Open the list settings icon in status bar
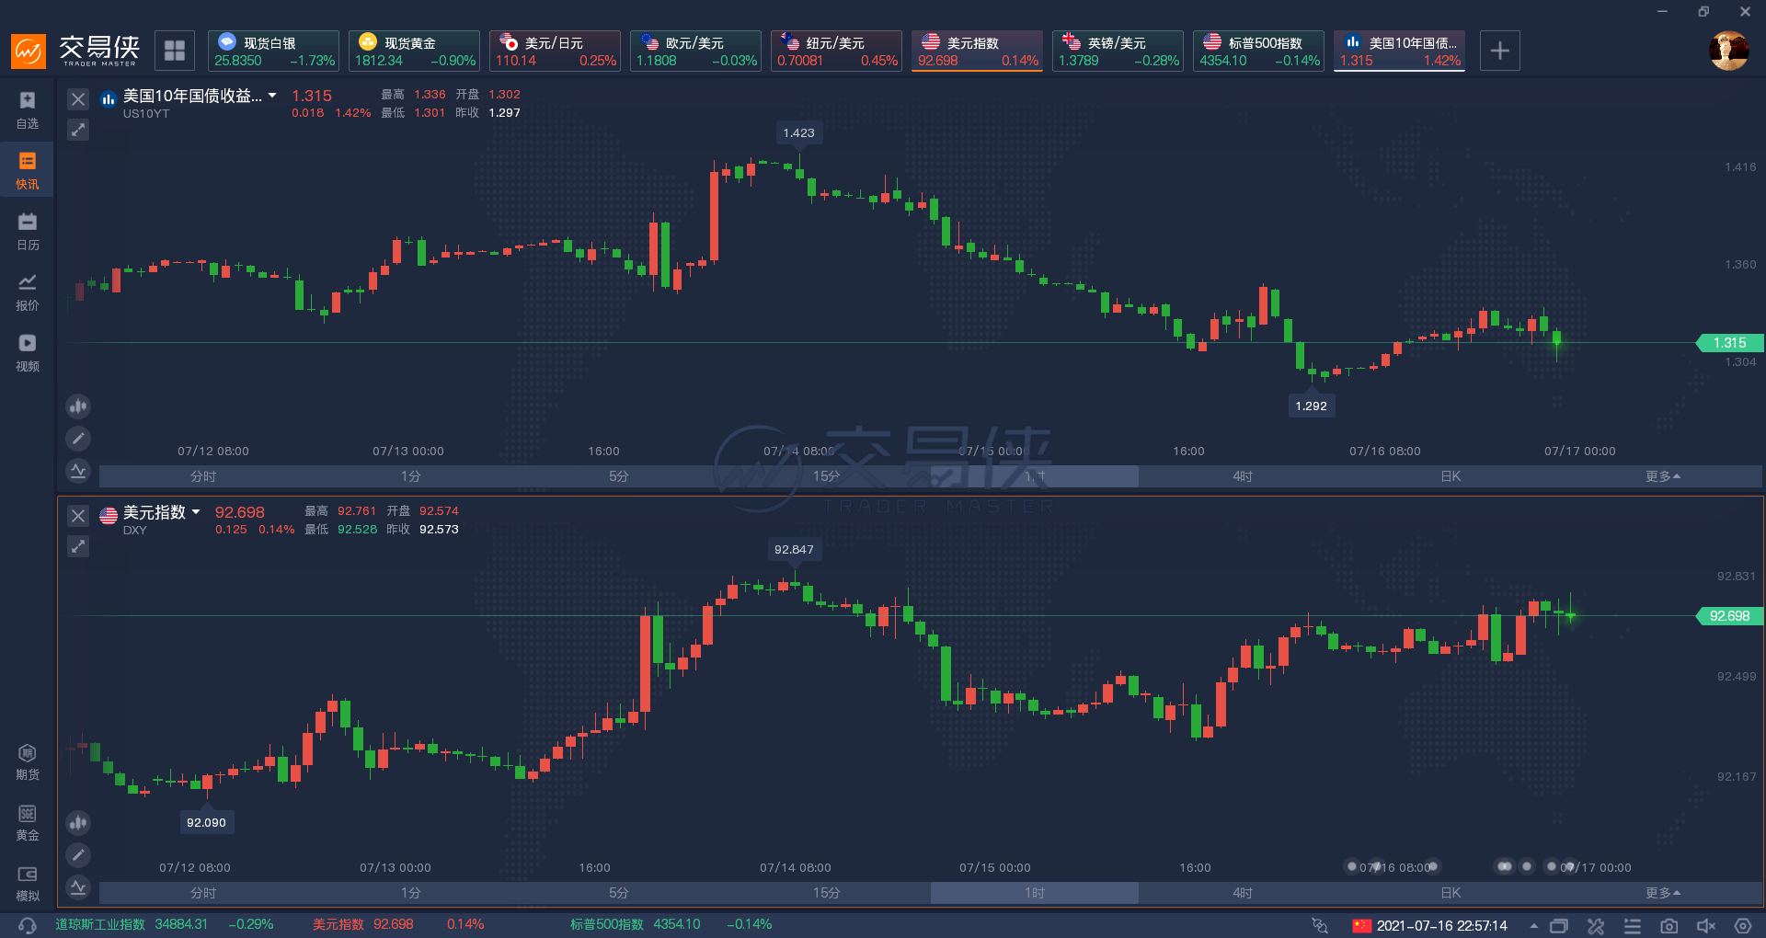Screen dimensions: 1766x938 click(1633, 925)
